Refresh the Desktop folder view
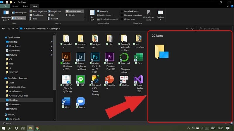The height and width of the screenshot is (131, 234). tap(192, 29)
